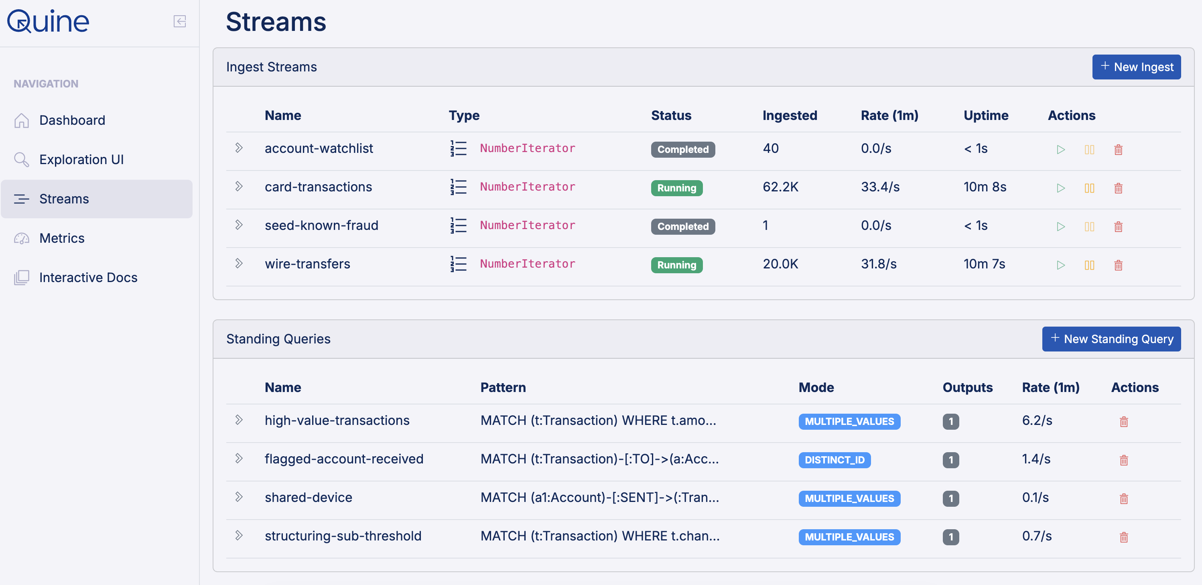Expand the shared-device query row

click(x=239, y=497)
